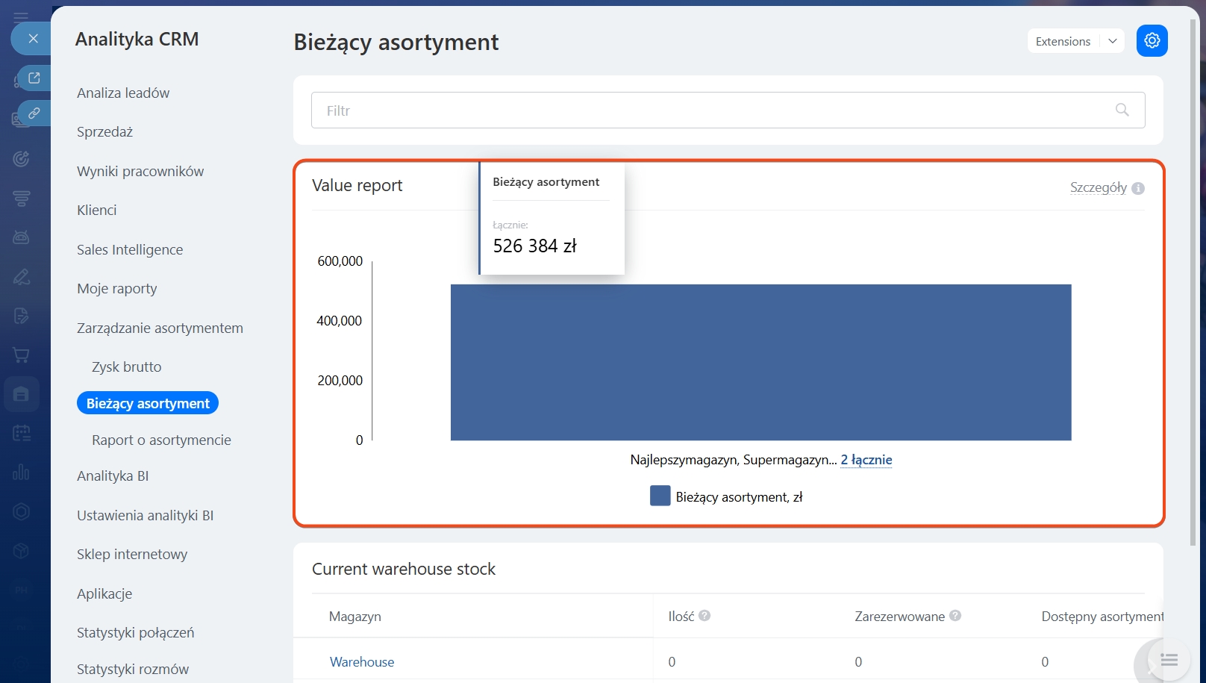Screen dimensions: 1206x683
Task: Click the blue settings gear button
Action: coord(1152,40)
